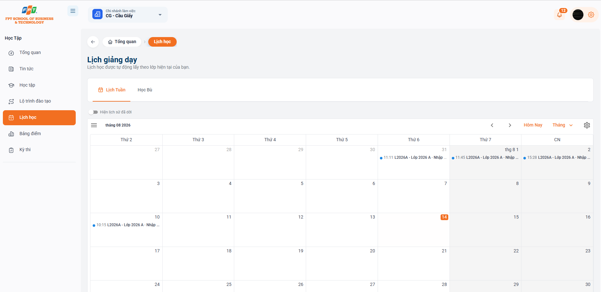Click the Thứ 6 column header
The width and height of the screenshot is (601, 292).
click(x=414, y=140)
